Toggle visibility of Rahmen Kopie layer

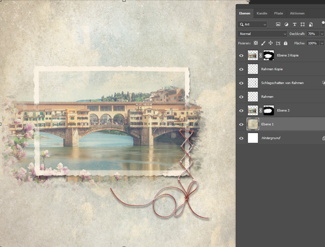tap(241, 69)
